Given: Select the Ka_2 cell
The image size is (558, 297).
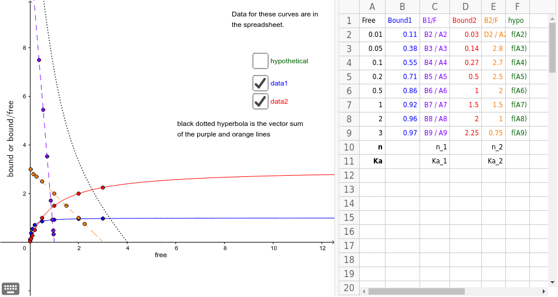Looking at the screenshot, I should point(495,161).
